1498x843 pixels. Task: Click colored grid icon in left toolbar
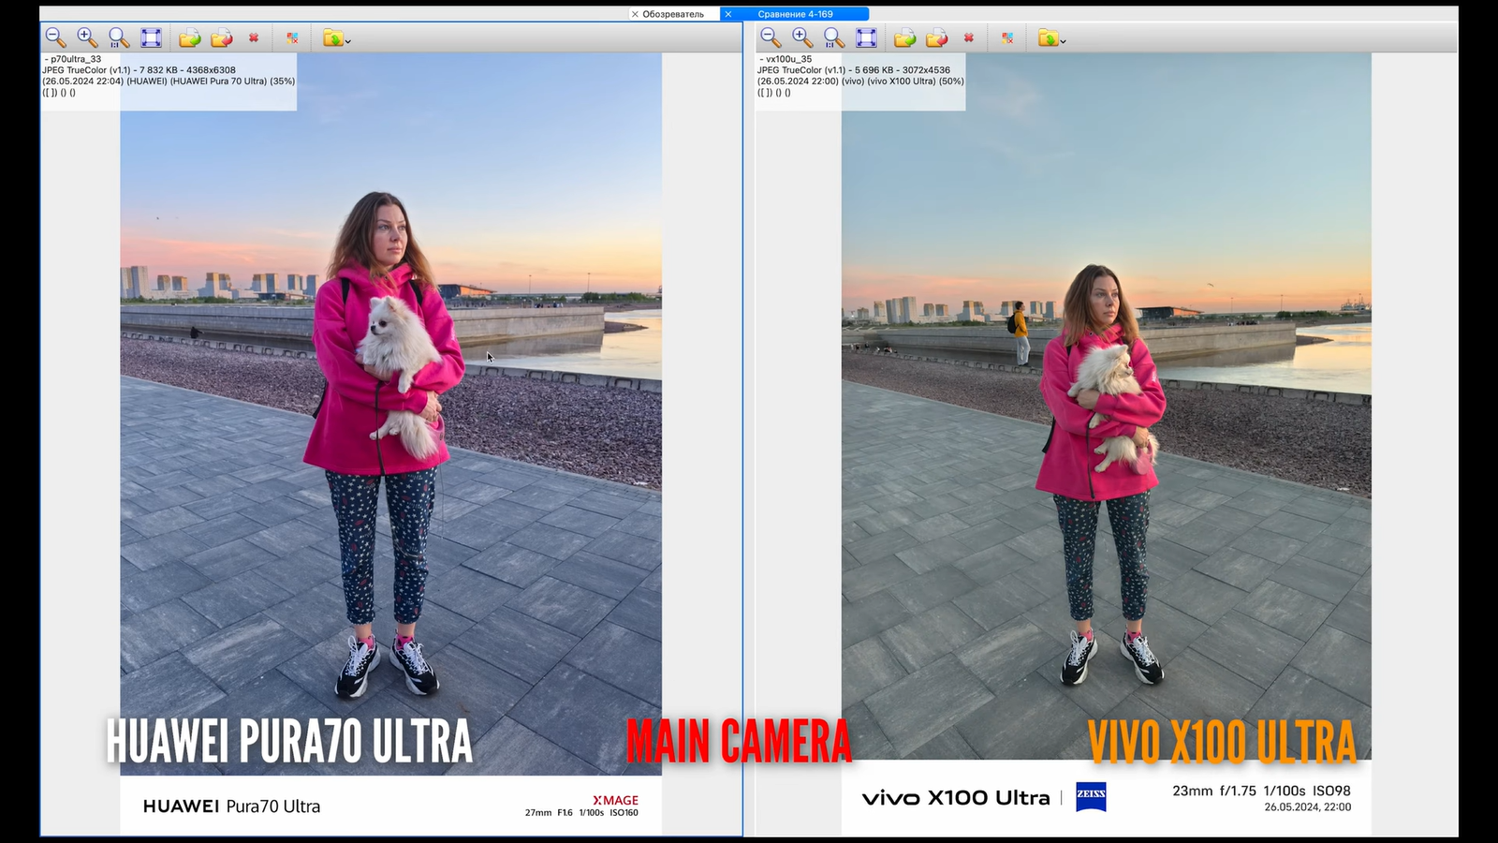click(292, 37)
